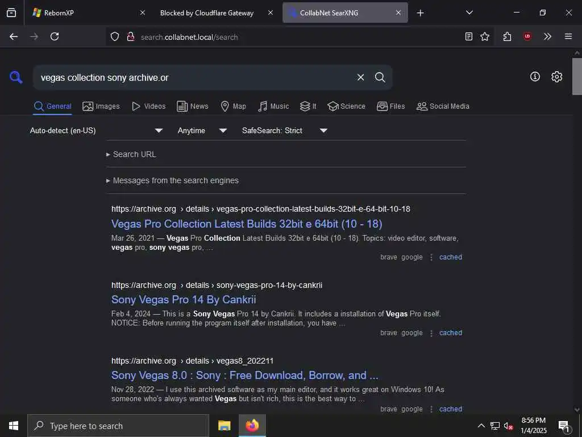Viewport: 582px width, 437px height.
Task: Open Vegas Pro Collection Latest Builds link
Action: (247, 224)
